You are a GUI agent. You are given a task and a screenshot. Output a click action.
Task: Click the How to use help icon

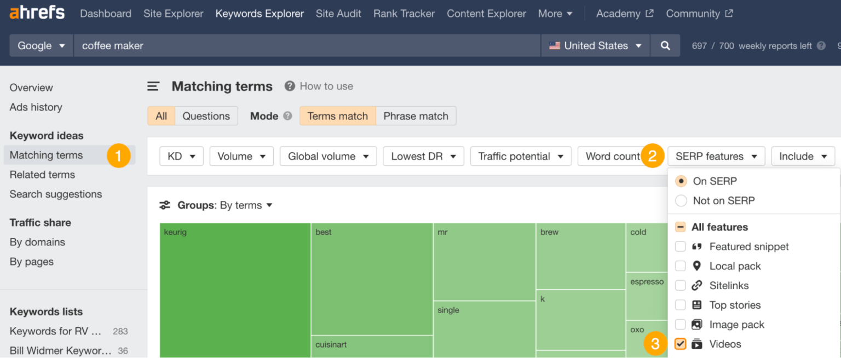tap(289, 86)
